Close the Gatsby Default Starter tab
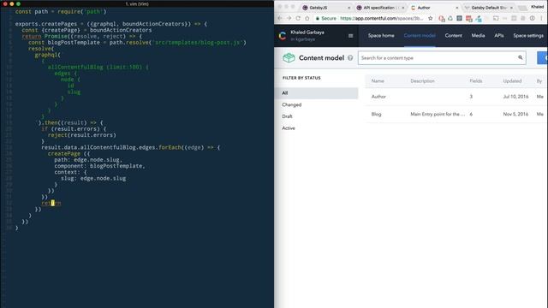This screenshot has width=548, height=308. [511, 8]
